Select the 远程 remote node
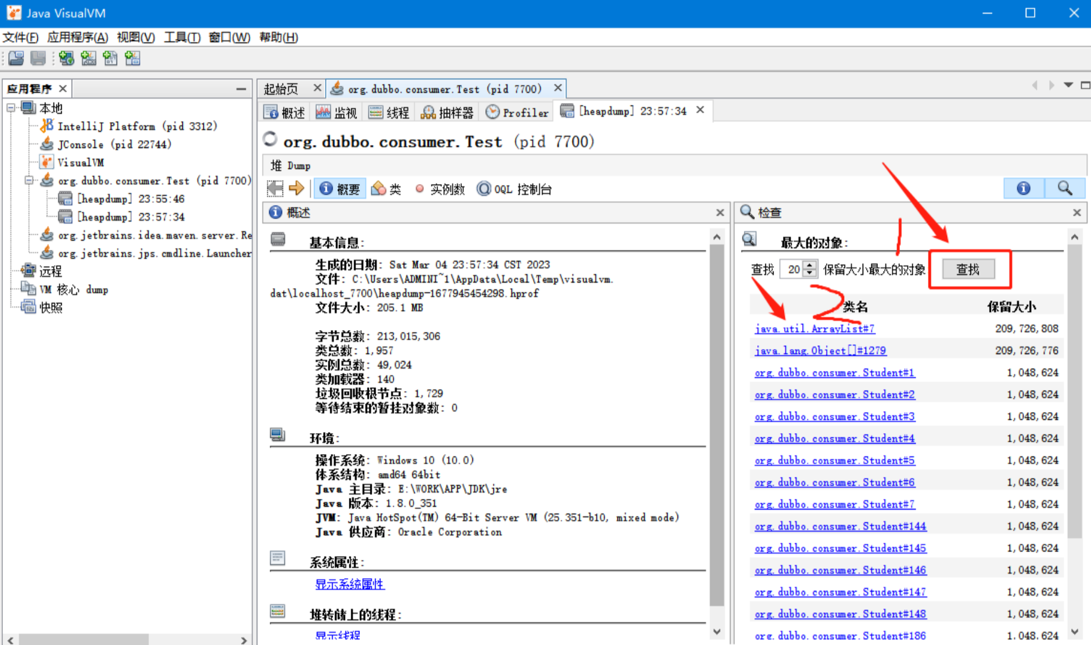 (x=42, y=271)
